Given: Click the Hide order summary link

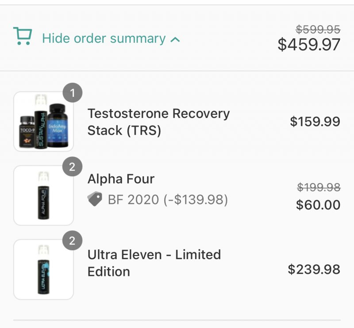Looking at the screenshot, I should pos(104,38).
